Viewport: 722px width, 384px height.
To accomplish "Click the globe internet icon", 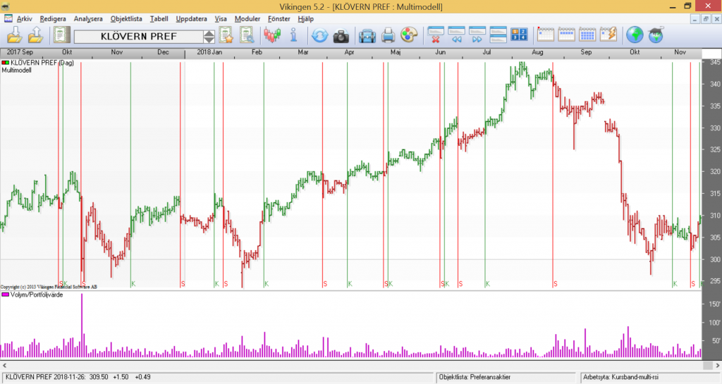I will point(635,35).
